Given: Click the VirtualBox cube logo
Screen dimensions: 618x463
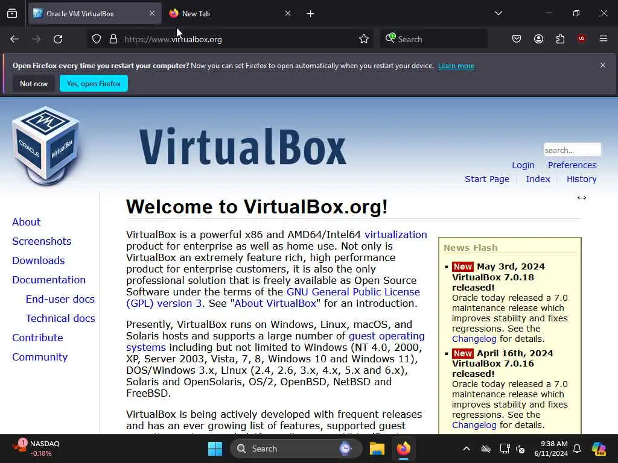Looking at the screenshot, I should click(x=46, y=145).
